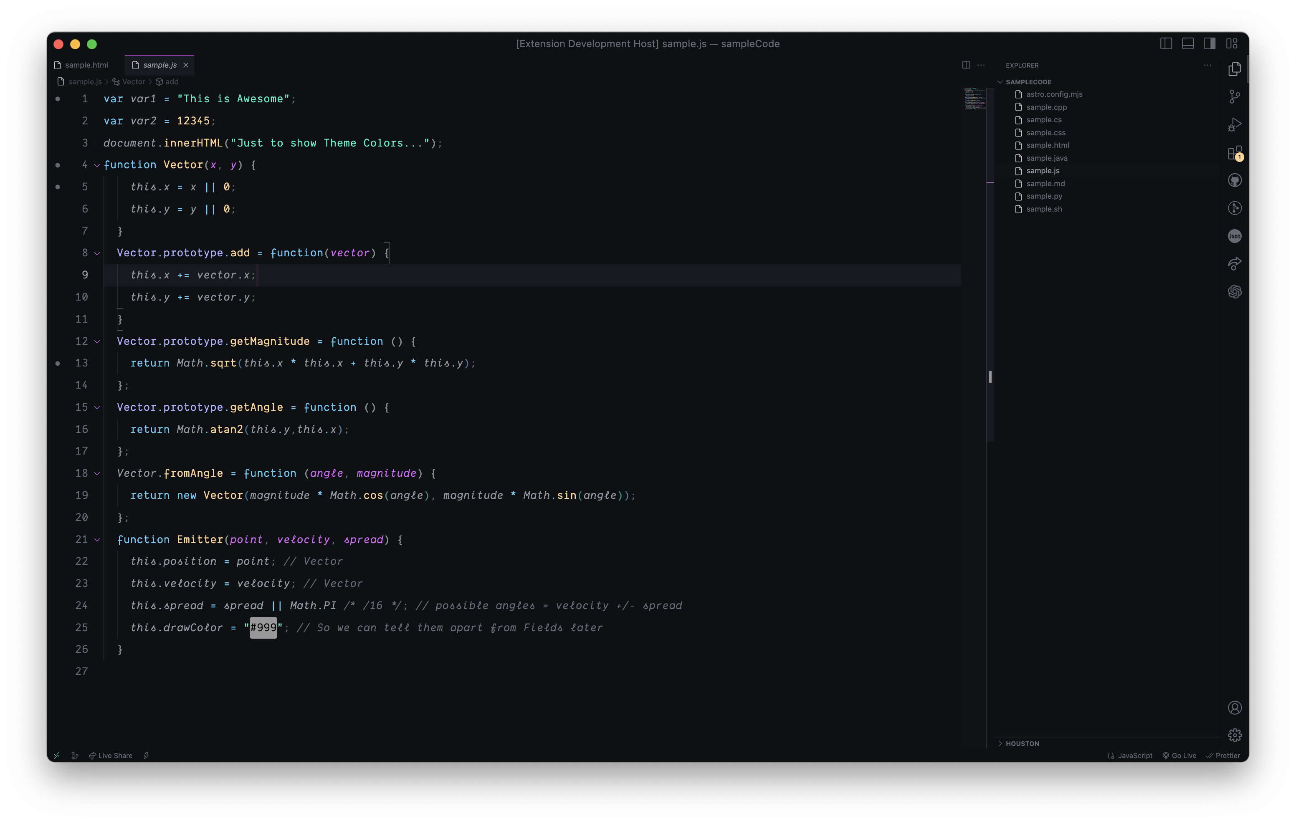Open the Live Share activity bar icon
This screenshot has width=1296, height=824.
pos(1235,264)
